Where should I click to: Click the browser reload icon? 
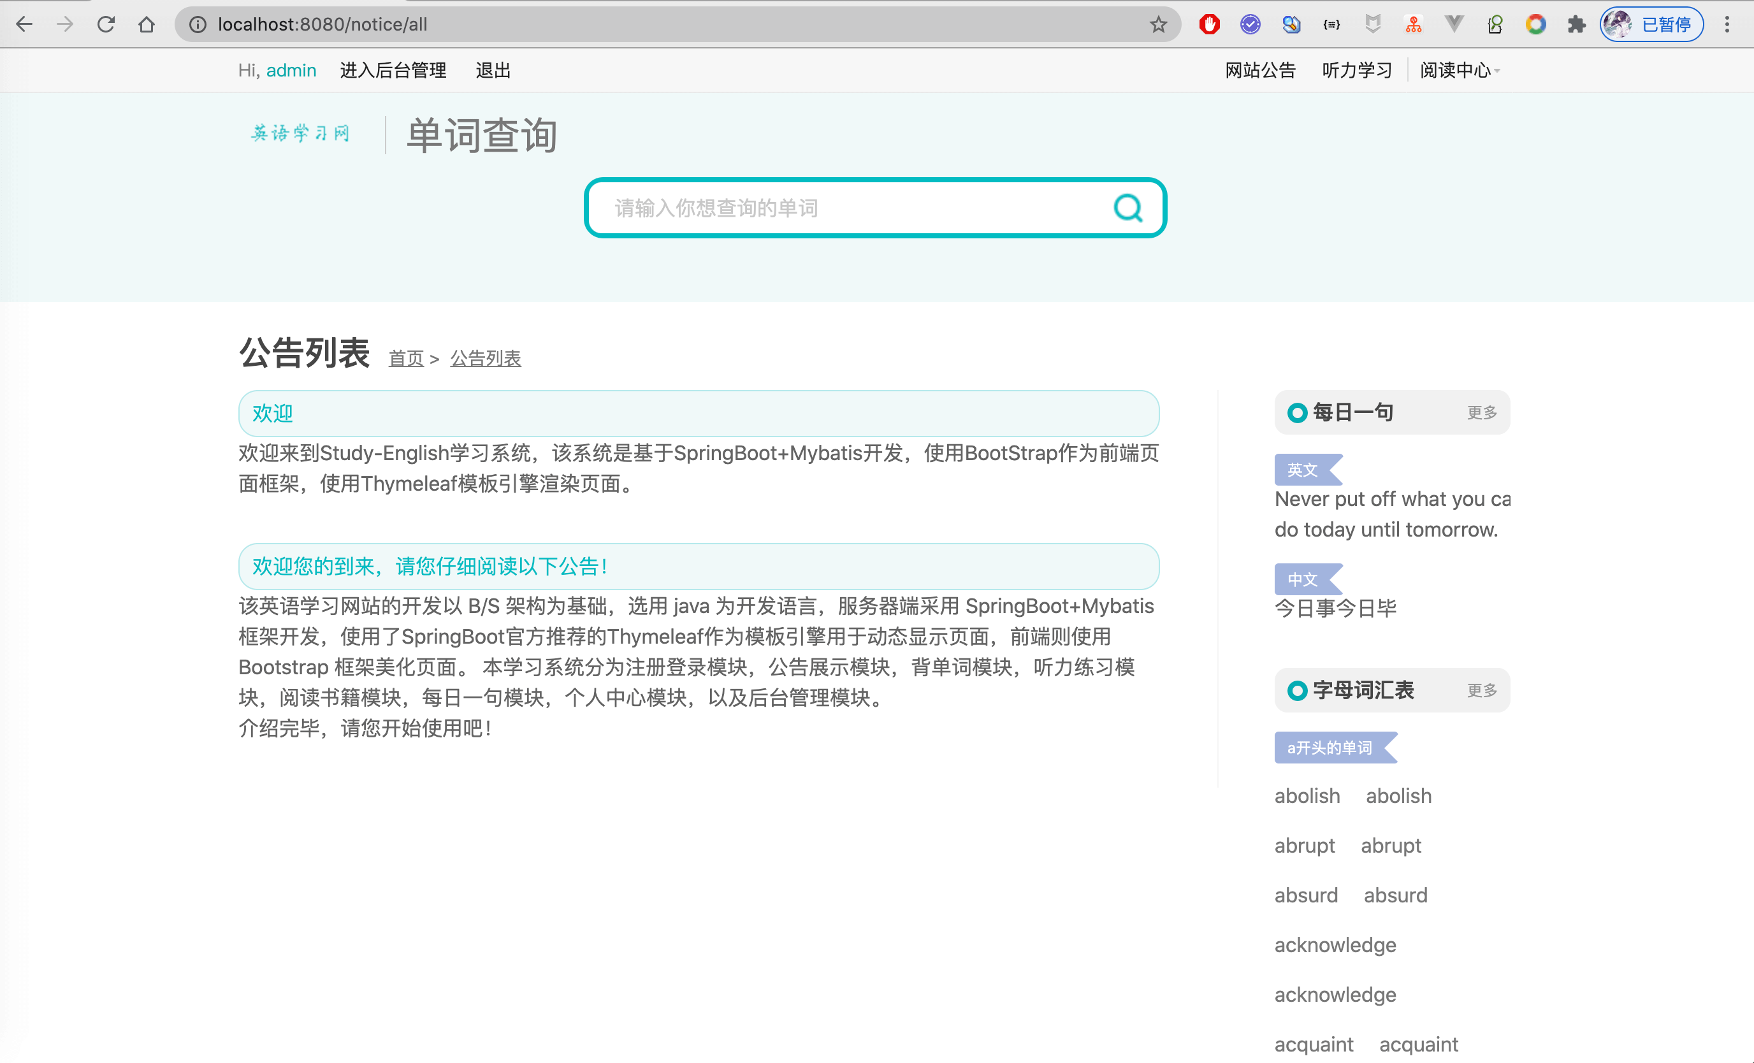pos(106,24)
